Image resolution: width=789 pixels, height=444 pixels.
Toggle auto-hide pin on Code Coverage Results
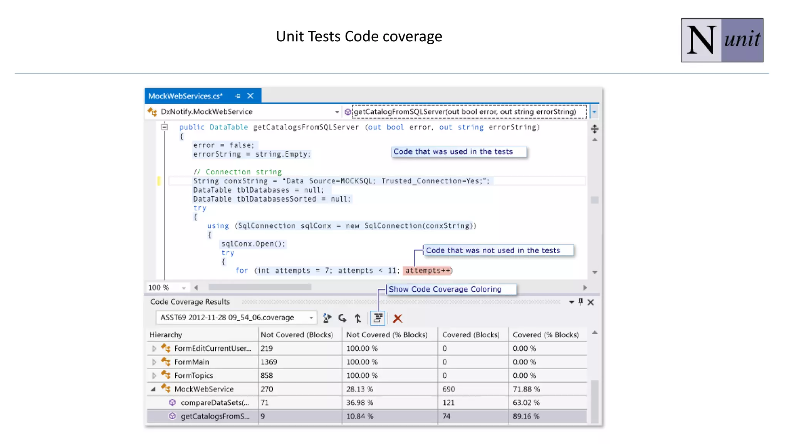(x=581, y=302)
